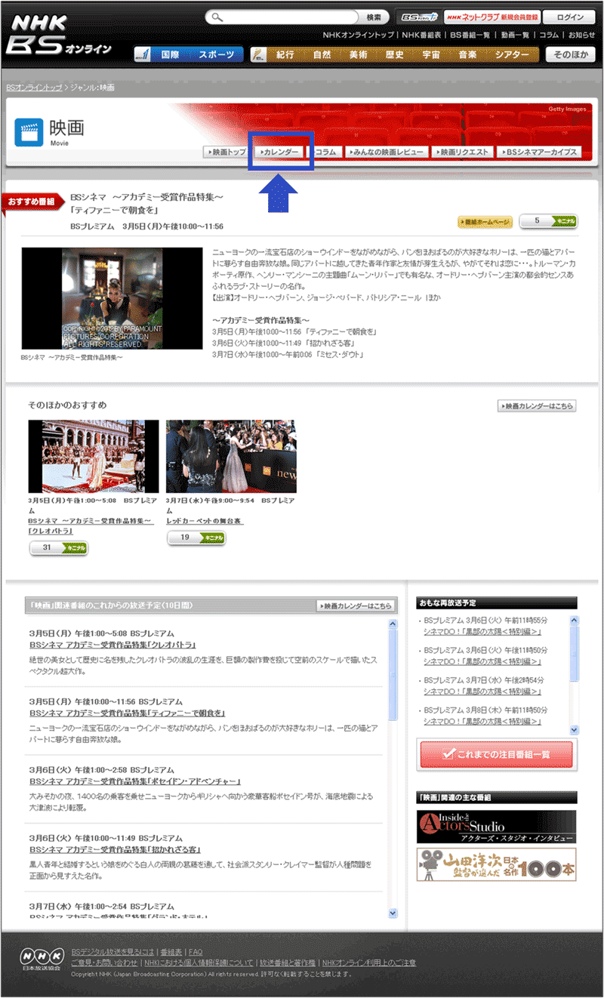Open schedule link アカデミー受賞作品特集「クレオパトラ」

(x=112, y=645)
